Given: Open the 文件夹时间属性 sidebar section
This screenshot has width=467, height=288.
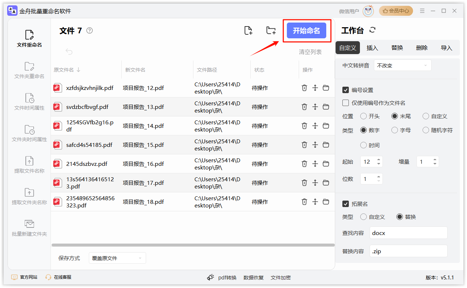Looking at the screenshot, I should tap(29, 133).
